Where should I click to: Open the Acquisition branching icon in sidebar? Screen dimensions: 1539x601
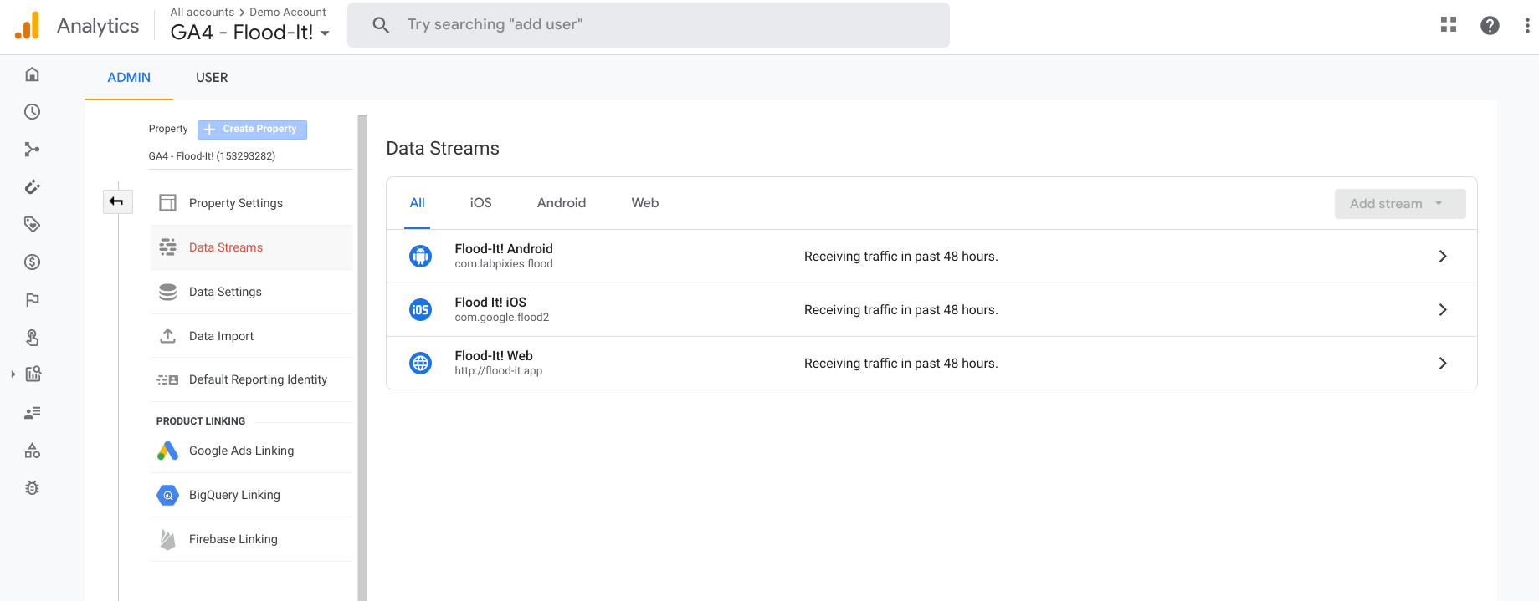[x=33, y=150]
